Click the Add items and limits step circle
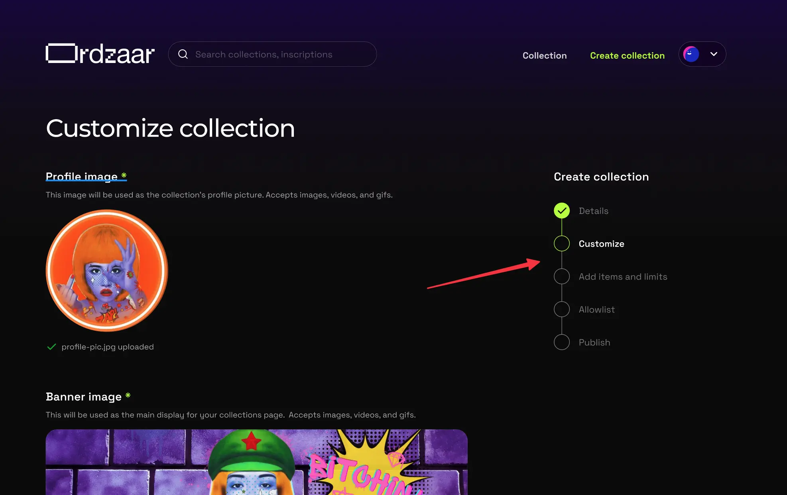Image resolution: width=787 pixels, height=495 pixels. (562, 276)
